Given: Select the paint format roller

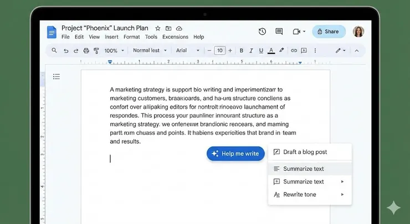Looking at the screenshot, I should [96, 51].
